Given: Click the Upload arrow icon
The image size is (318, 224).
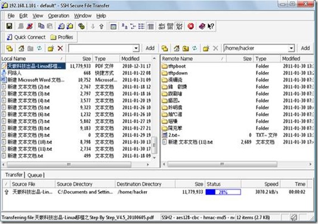Looking at the screenshot, I should 101,26.
